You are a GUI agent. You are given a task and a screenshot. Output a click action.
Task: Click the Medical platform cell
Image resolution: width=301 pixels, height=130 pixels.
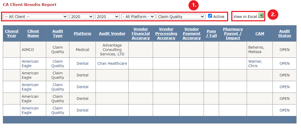[x=82, y=50]
